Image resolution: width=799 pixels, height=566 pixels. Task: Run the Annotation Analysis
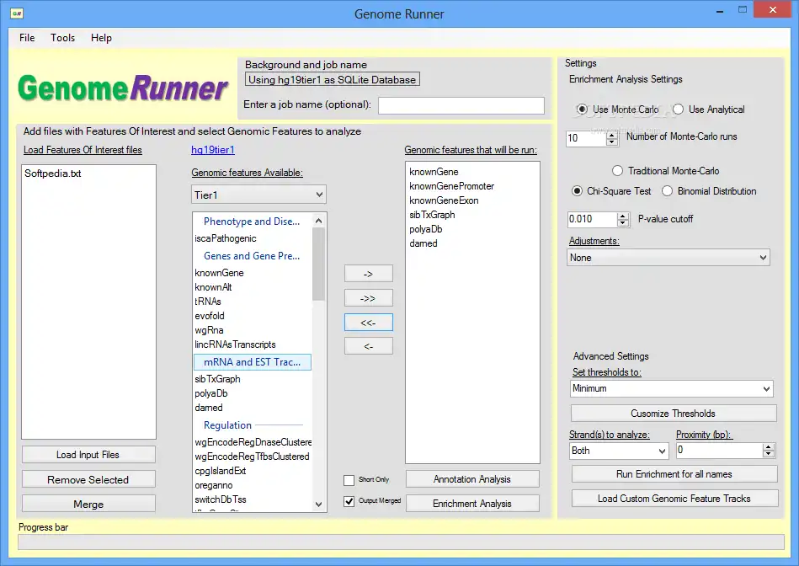(472, 479)
